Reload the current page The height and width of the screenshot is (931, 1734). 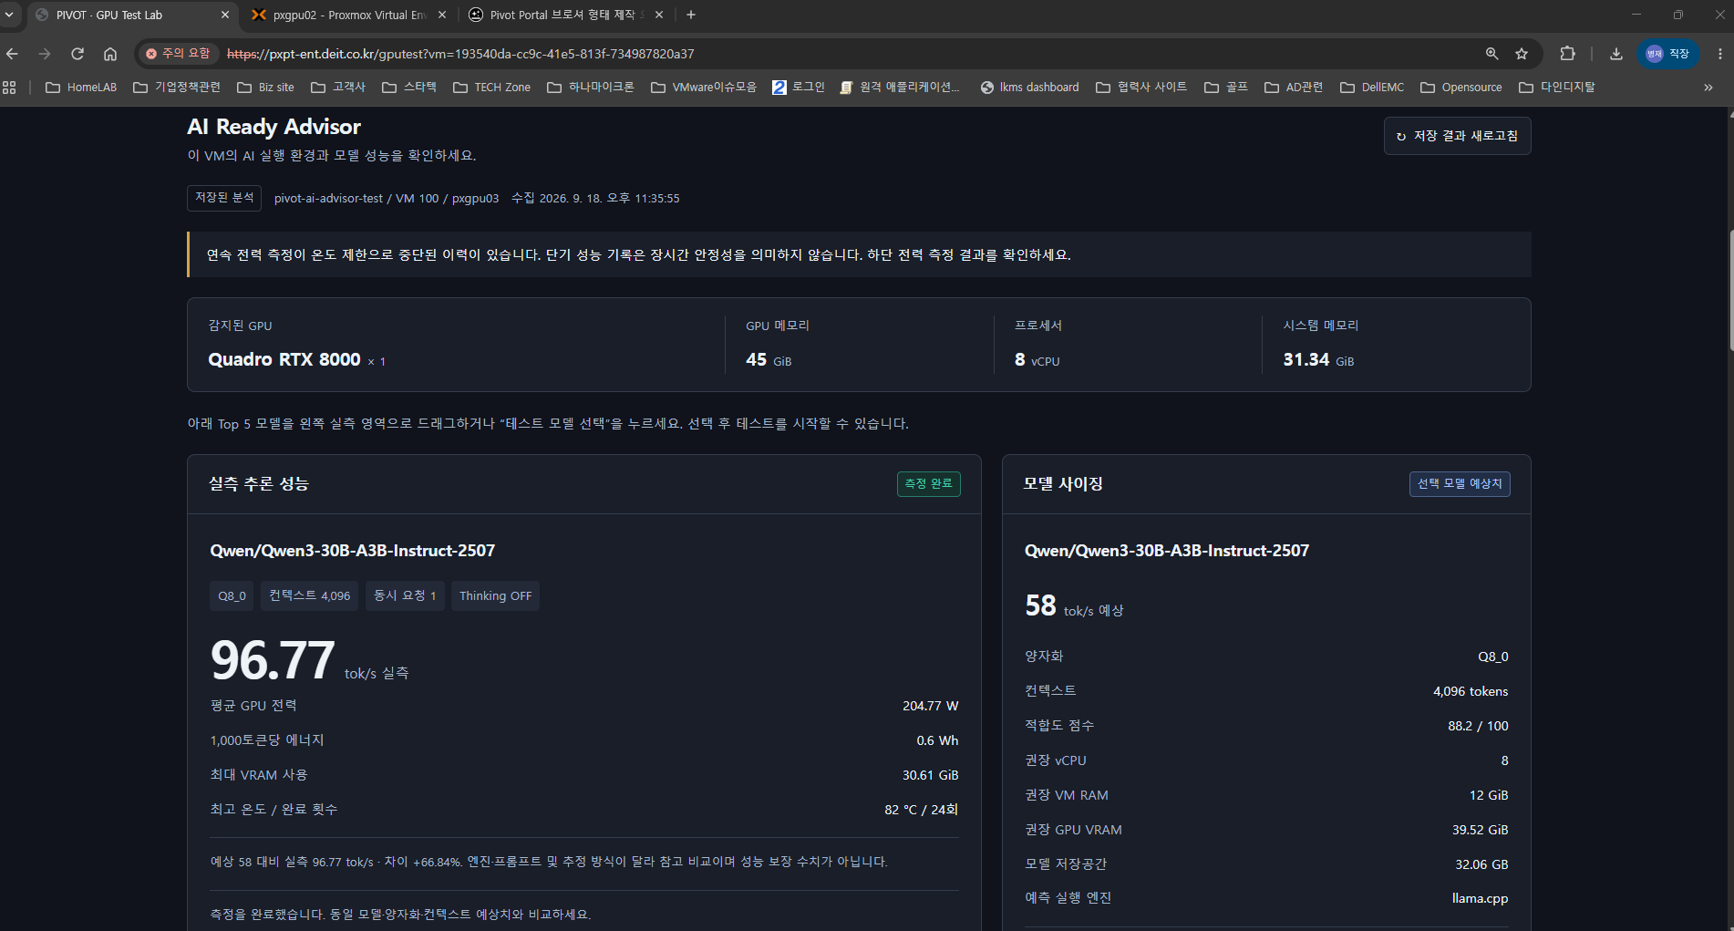[x=77, y=54]
